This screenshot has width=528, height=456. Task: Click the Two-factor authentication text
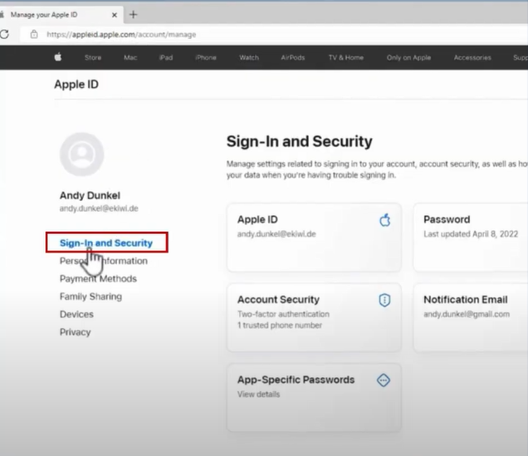pos(284,314)
